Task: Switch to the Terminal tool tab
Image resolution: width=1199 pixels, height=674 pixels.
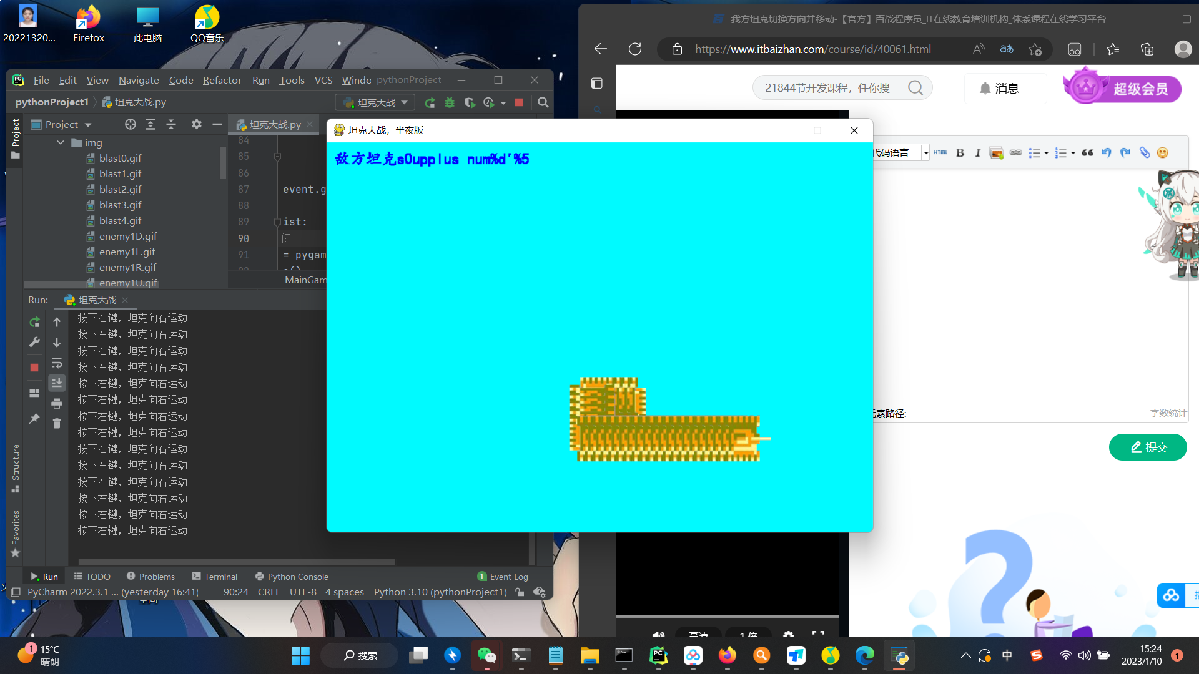Action: point(214,577)
